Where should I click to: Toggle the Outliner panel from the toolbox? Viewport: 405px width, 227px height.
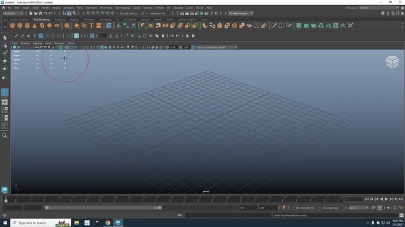[x=4, y=126]
